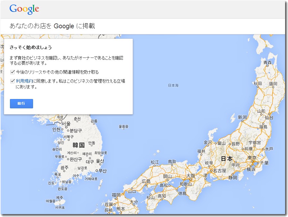Click the 제주 island label
The height and width of the screenshot is (217, 288).
pos(59,197)
